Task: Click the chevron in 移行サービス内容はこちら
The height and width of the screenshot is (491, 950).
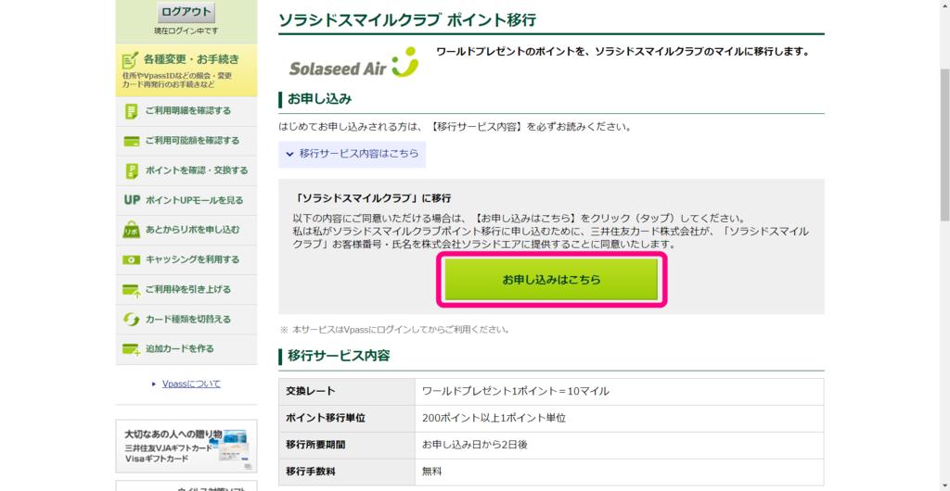Action: (289, 154)
